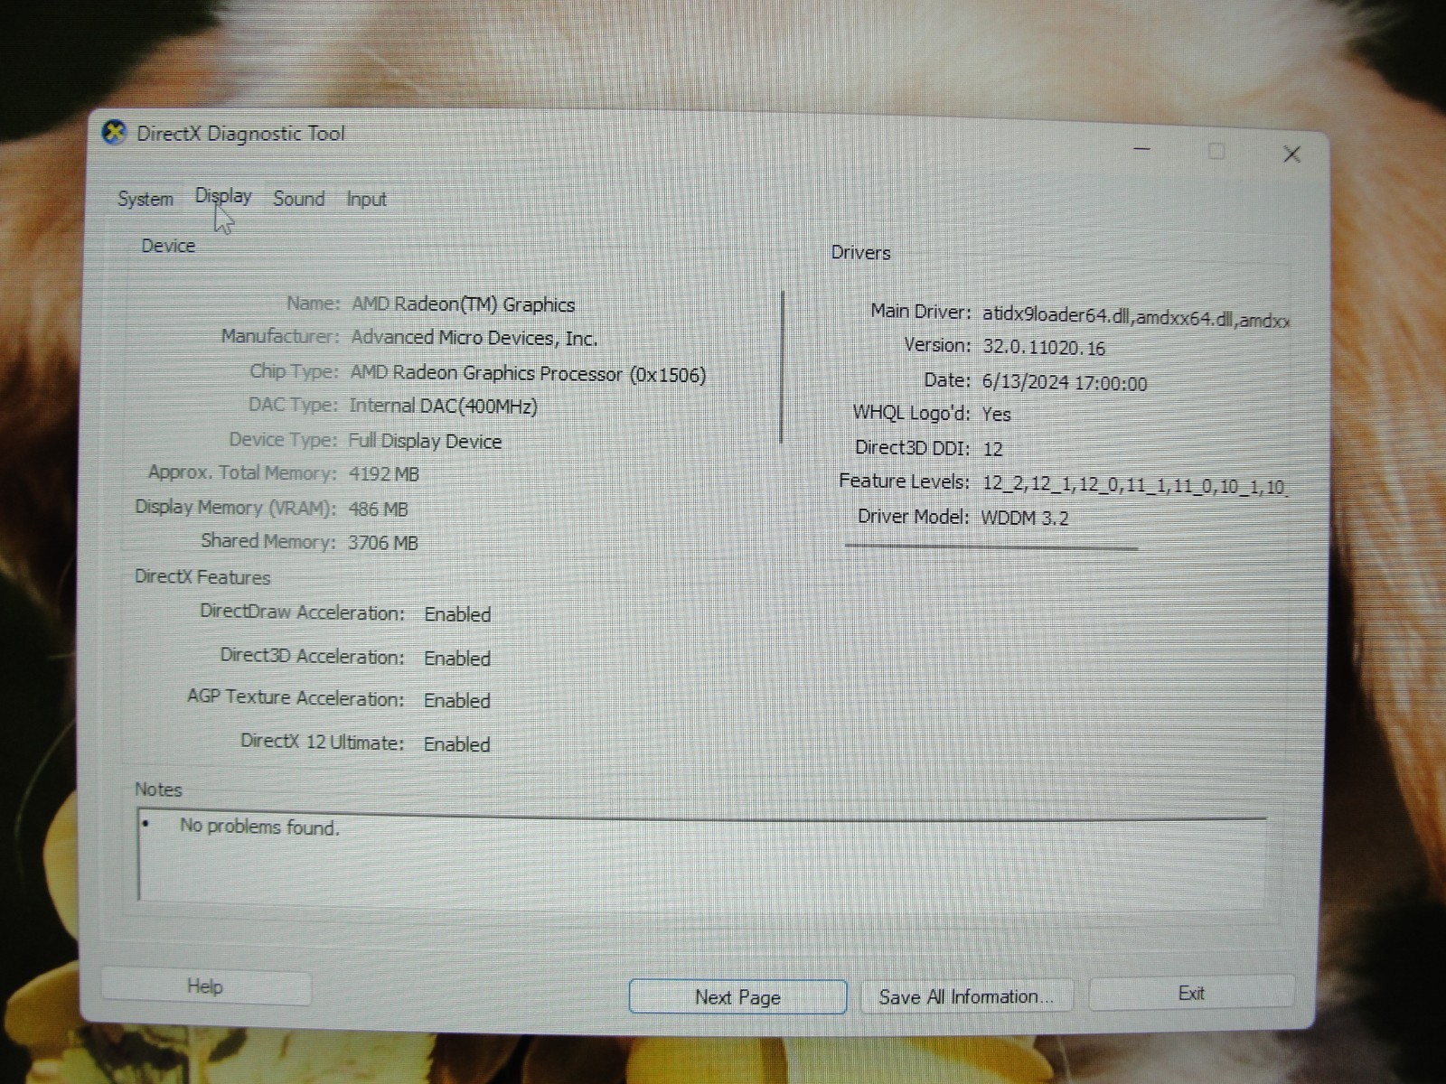Click the 'AGP Texture Acceleration:' label
The height and width of the screenshot is (1084, 1446).
[296, 698]
